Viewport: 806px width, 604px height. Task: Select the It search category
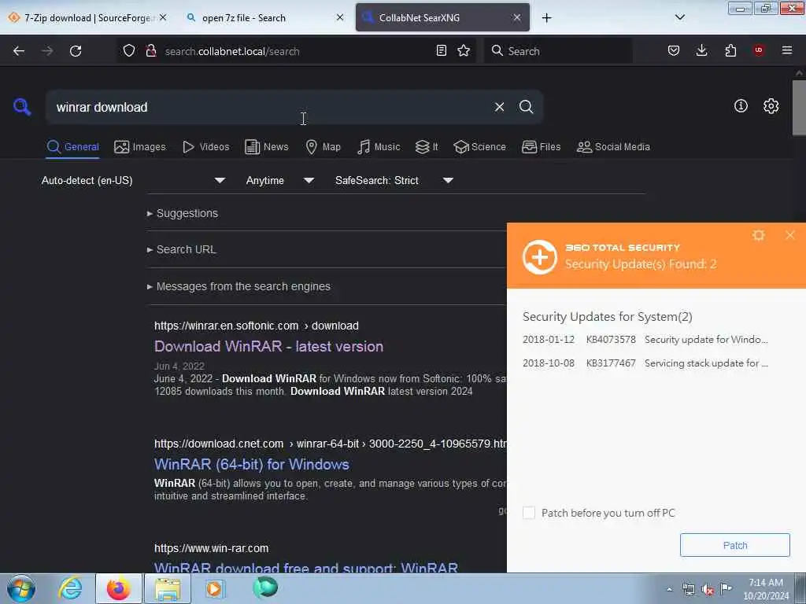(426, 147)
